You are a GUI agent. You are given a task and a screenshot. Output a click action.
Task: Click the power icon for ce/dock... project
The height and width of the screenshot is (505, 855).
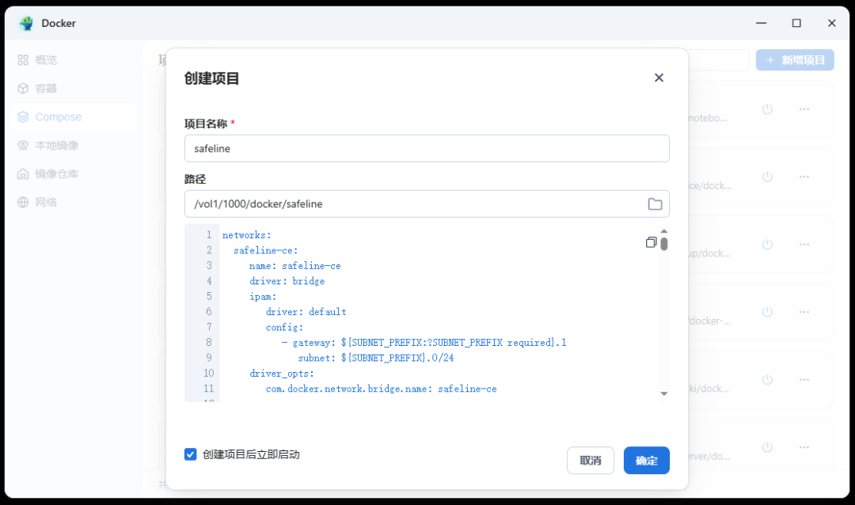767,177
